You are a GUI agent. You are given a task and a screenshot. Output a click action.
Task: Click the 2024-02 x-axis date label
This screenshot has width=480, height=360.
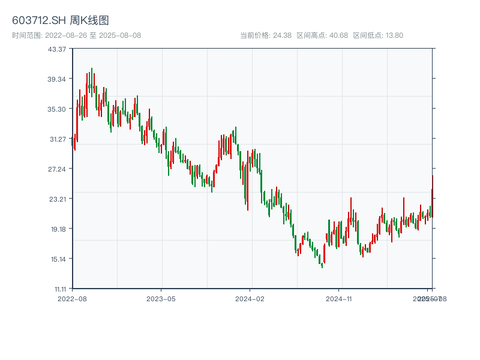pyautogui.click(x=250, y=298)
